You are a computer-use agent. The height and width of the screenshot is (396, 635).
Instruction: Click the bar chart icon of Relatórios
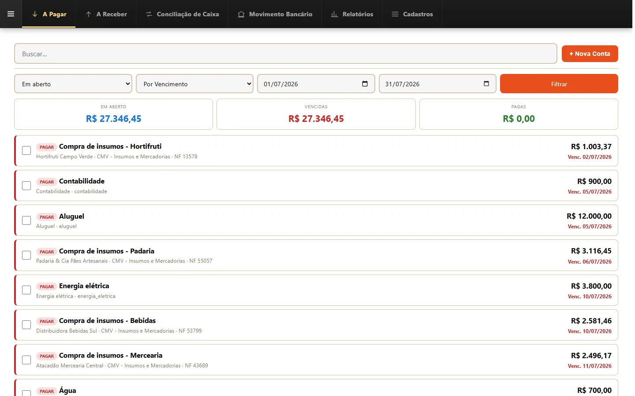pyautogui.click(x=335, y=14)
